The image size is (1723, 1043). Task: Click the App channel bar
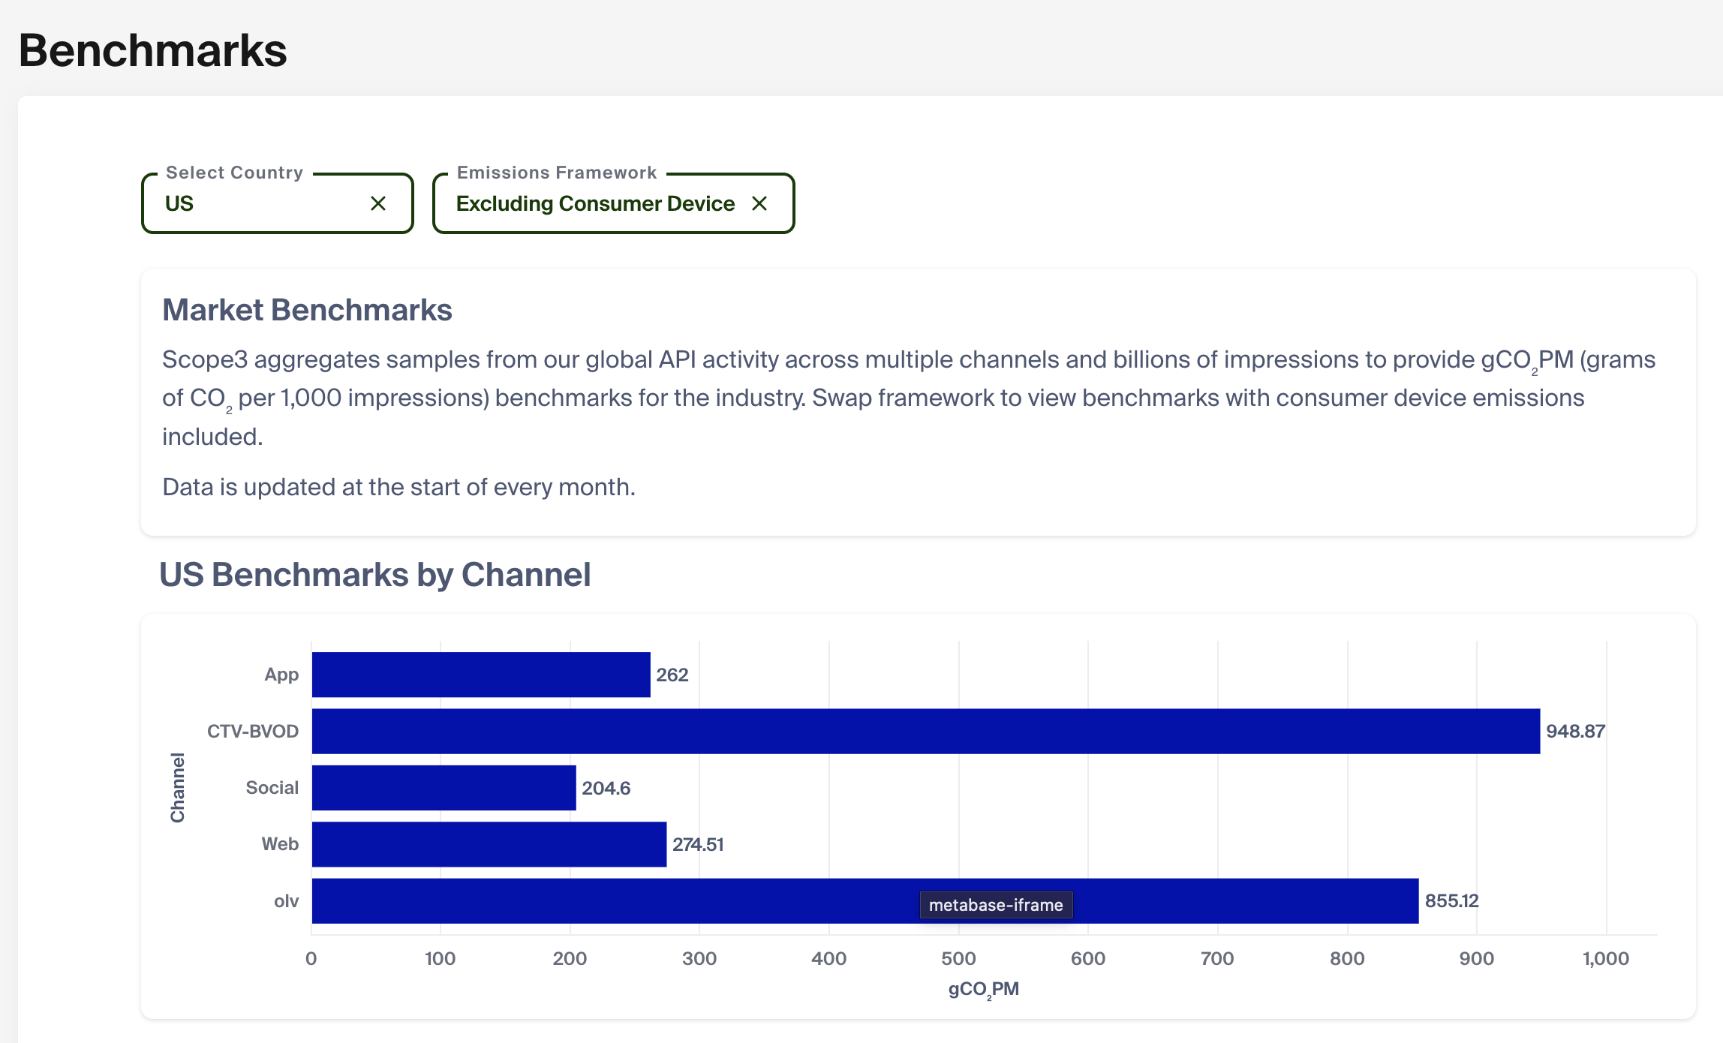tap(480, 675)
